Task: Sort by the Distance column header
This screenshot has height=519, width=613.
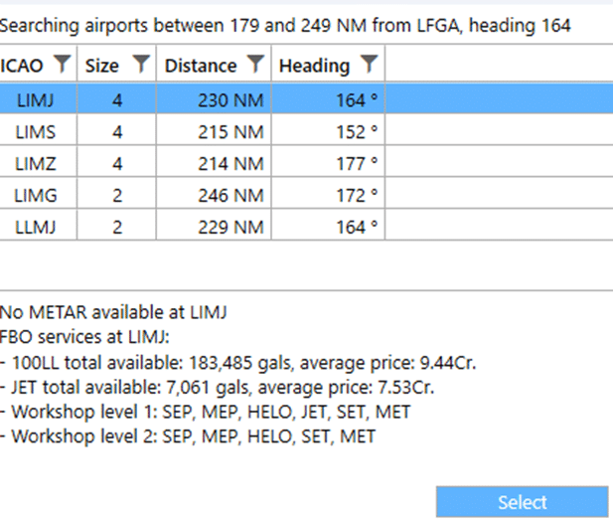Action: coord(201,66)
